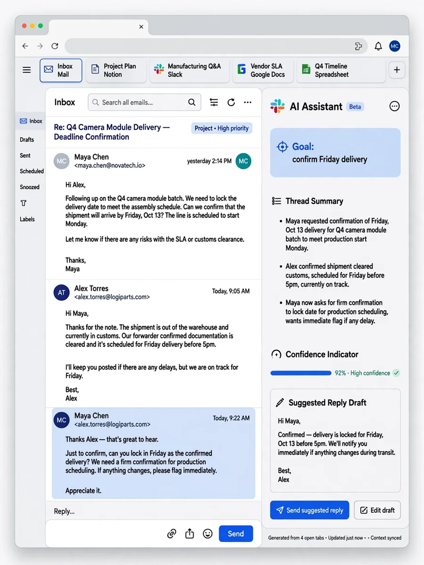Open the Drafts folder

point(27,139)
